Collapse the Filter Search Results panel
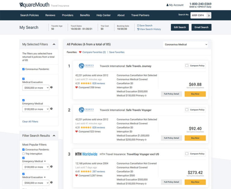Screen dimensions: 231x189 click(54, 136)
